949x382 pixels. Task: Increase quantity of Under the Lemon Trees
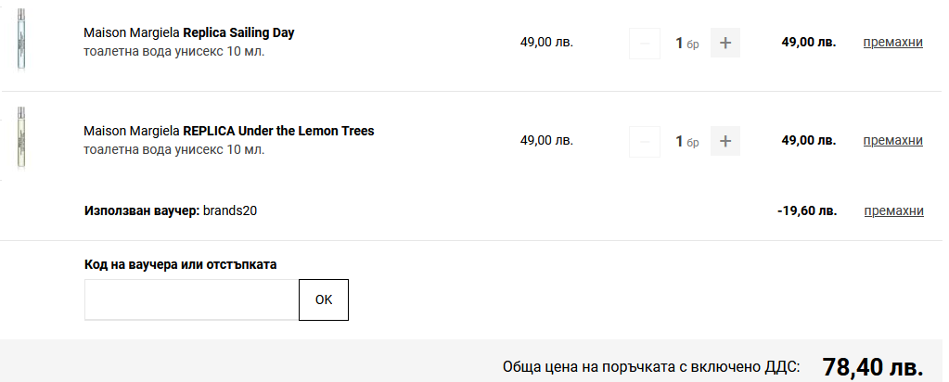[x=725, y=141]
